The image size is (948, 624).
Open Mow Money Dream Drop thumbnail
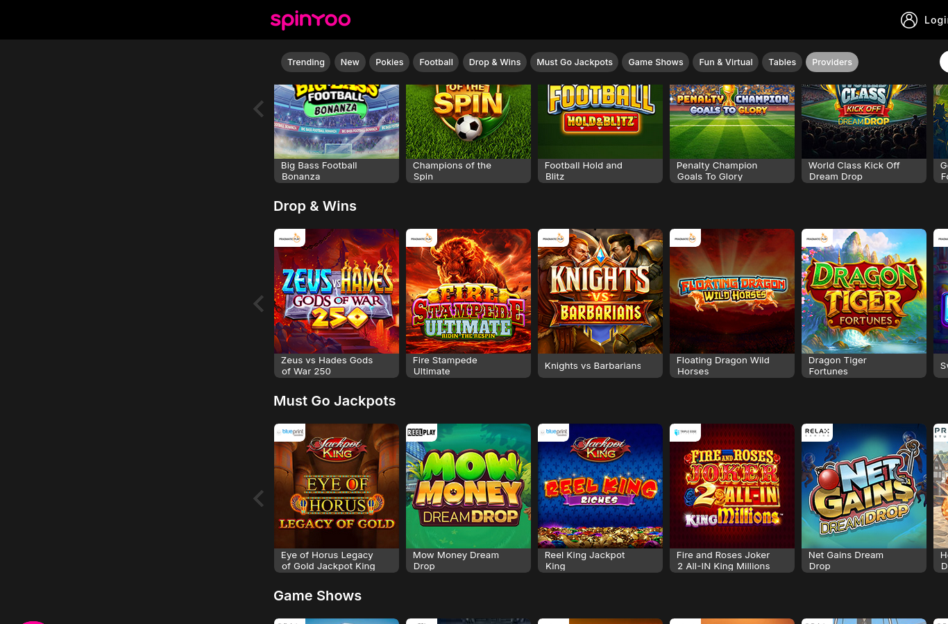point(468,486)
